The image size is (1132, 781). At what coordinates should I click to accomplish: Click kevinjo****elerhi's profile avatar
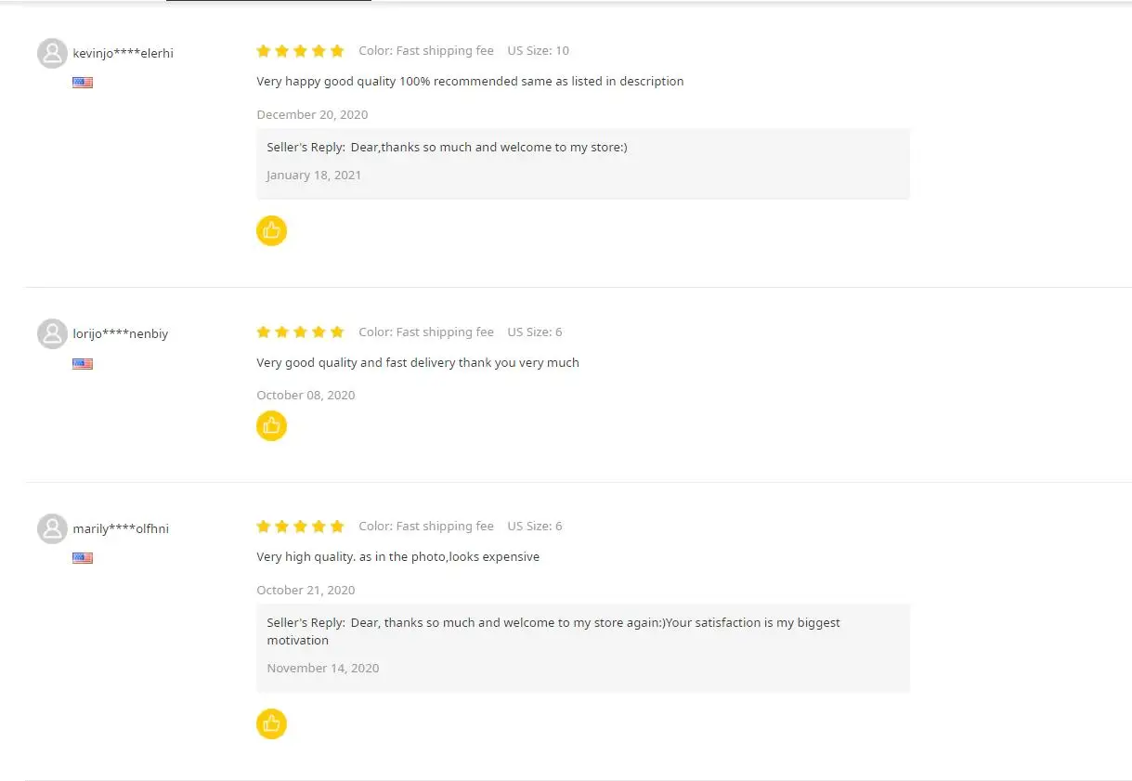tap(52, 54)
